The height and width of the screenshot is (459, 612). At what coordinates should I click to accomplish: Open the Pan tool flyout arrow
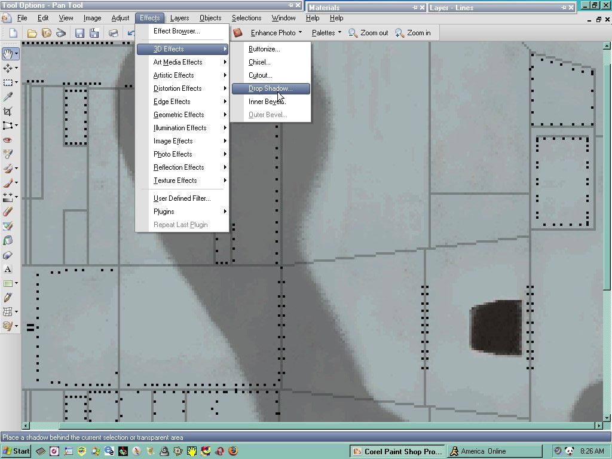(17, 53)
